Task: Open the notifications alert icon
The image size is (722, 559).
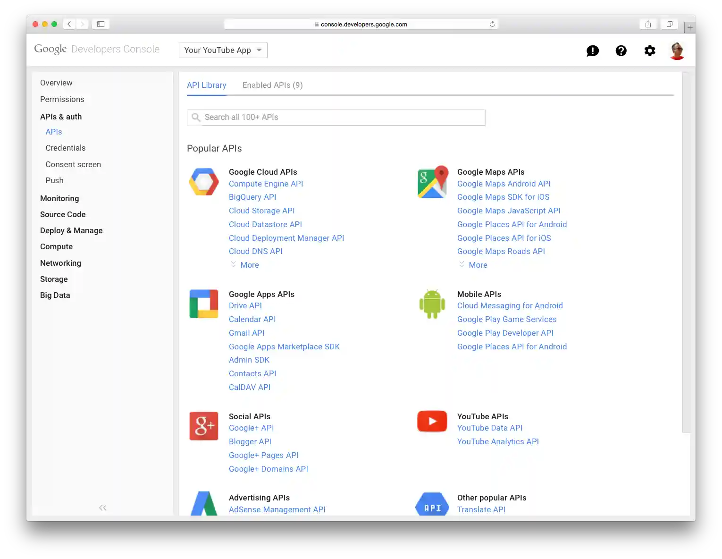Action: click(x=593, y=51)
